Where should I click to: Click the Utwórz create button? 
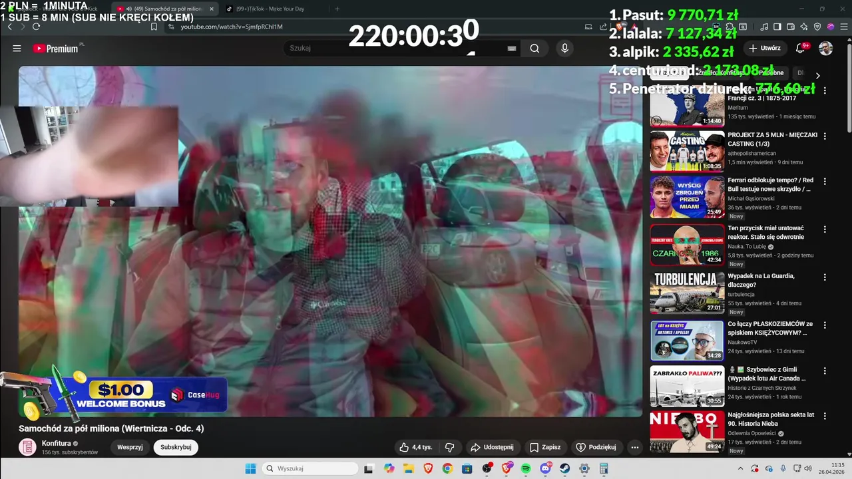(x=764, y=48)
